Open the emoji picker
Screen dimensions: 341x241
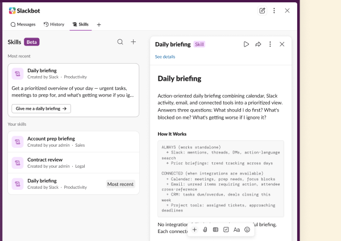247,230
